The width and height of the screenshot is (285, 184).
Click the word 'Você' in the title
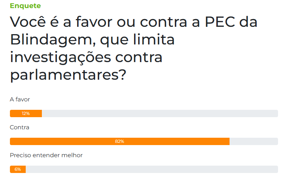click(28, 21)
